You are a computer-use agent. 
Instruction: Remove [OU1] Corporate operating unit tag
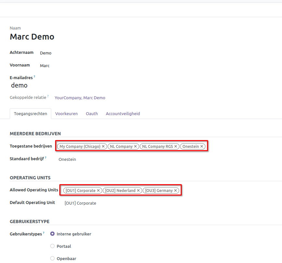(x=98, y=191)
